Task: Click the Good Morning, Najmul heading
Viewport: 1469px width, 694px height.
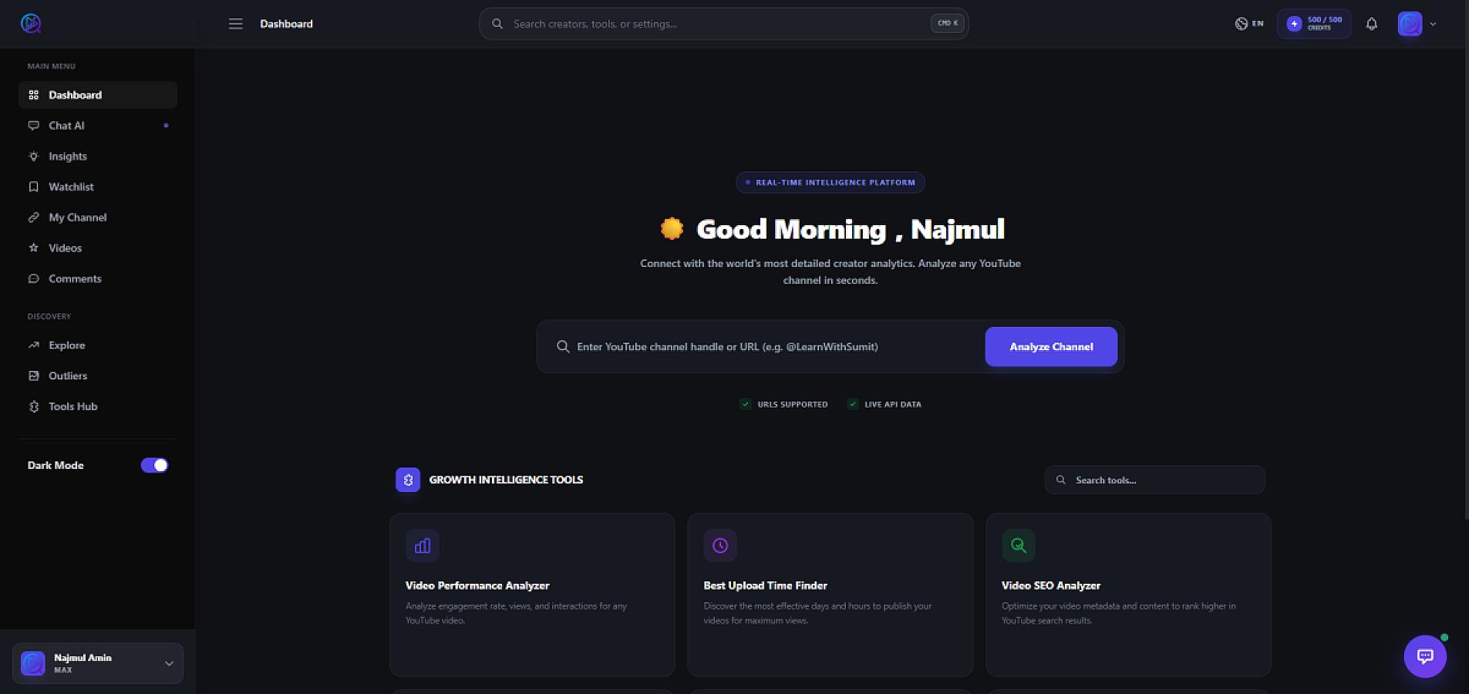Action: click(851, 229)
